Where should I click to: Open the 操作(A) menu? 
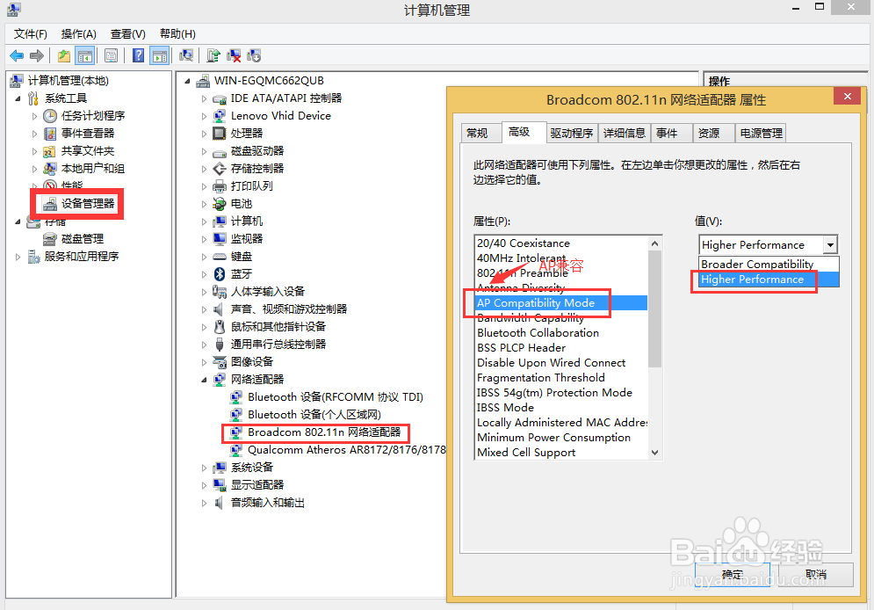(78, 34)
